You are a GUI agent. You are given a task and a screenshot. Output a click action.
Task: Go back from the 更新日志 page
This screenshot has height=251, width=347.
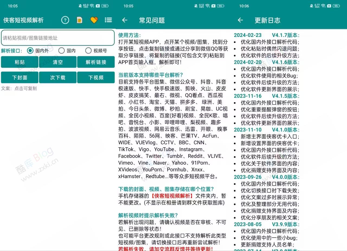(x=240, y=20)
